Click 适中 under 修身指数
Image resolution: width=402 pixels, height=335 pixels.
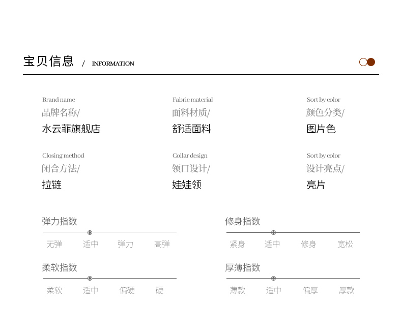[x=272, y=244]
